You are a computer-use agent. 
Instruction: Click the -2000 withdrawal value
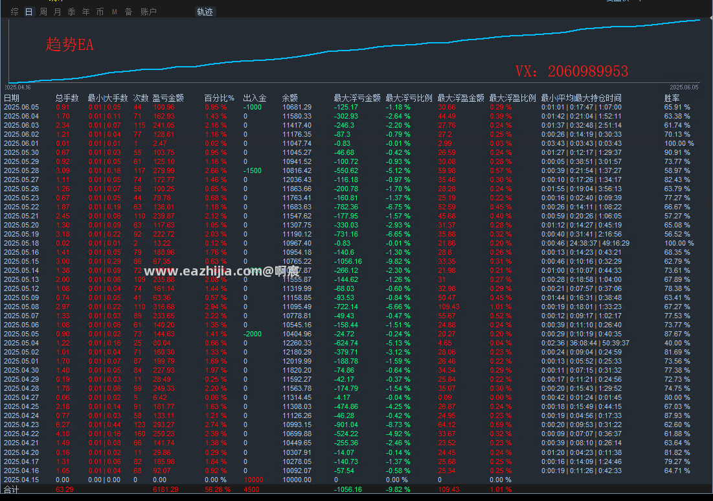click(x=253, y=334)
